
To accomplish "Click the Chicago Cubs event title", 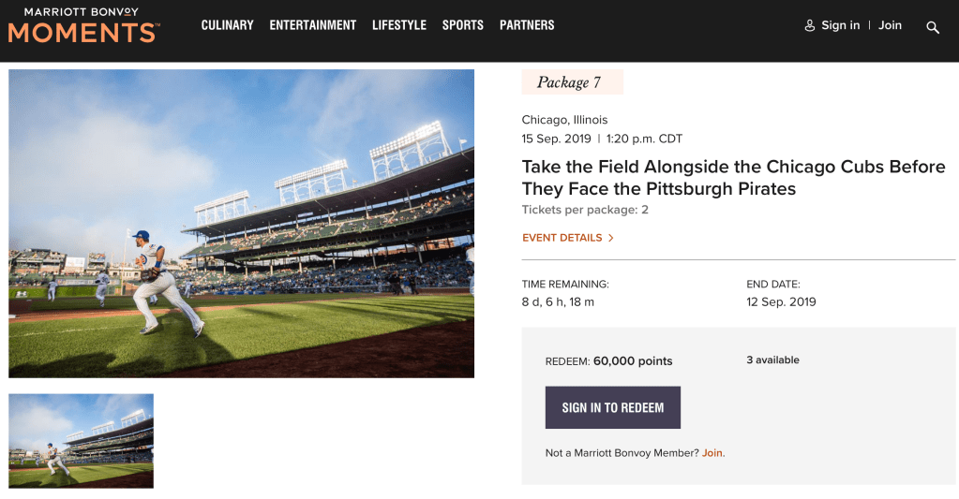I will (x=733, y=178).
